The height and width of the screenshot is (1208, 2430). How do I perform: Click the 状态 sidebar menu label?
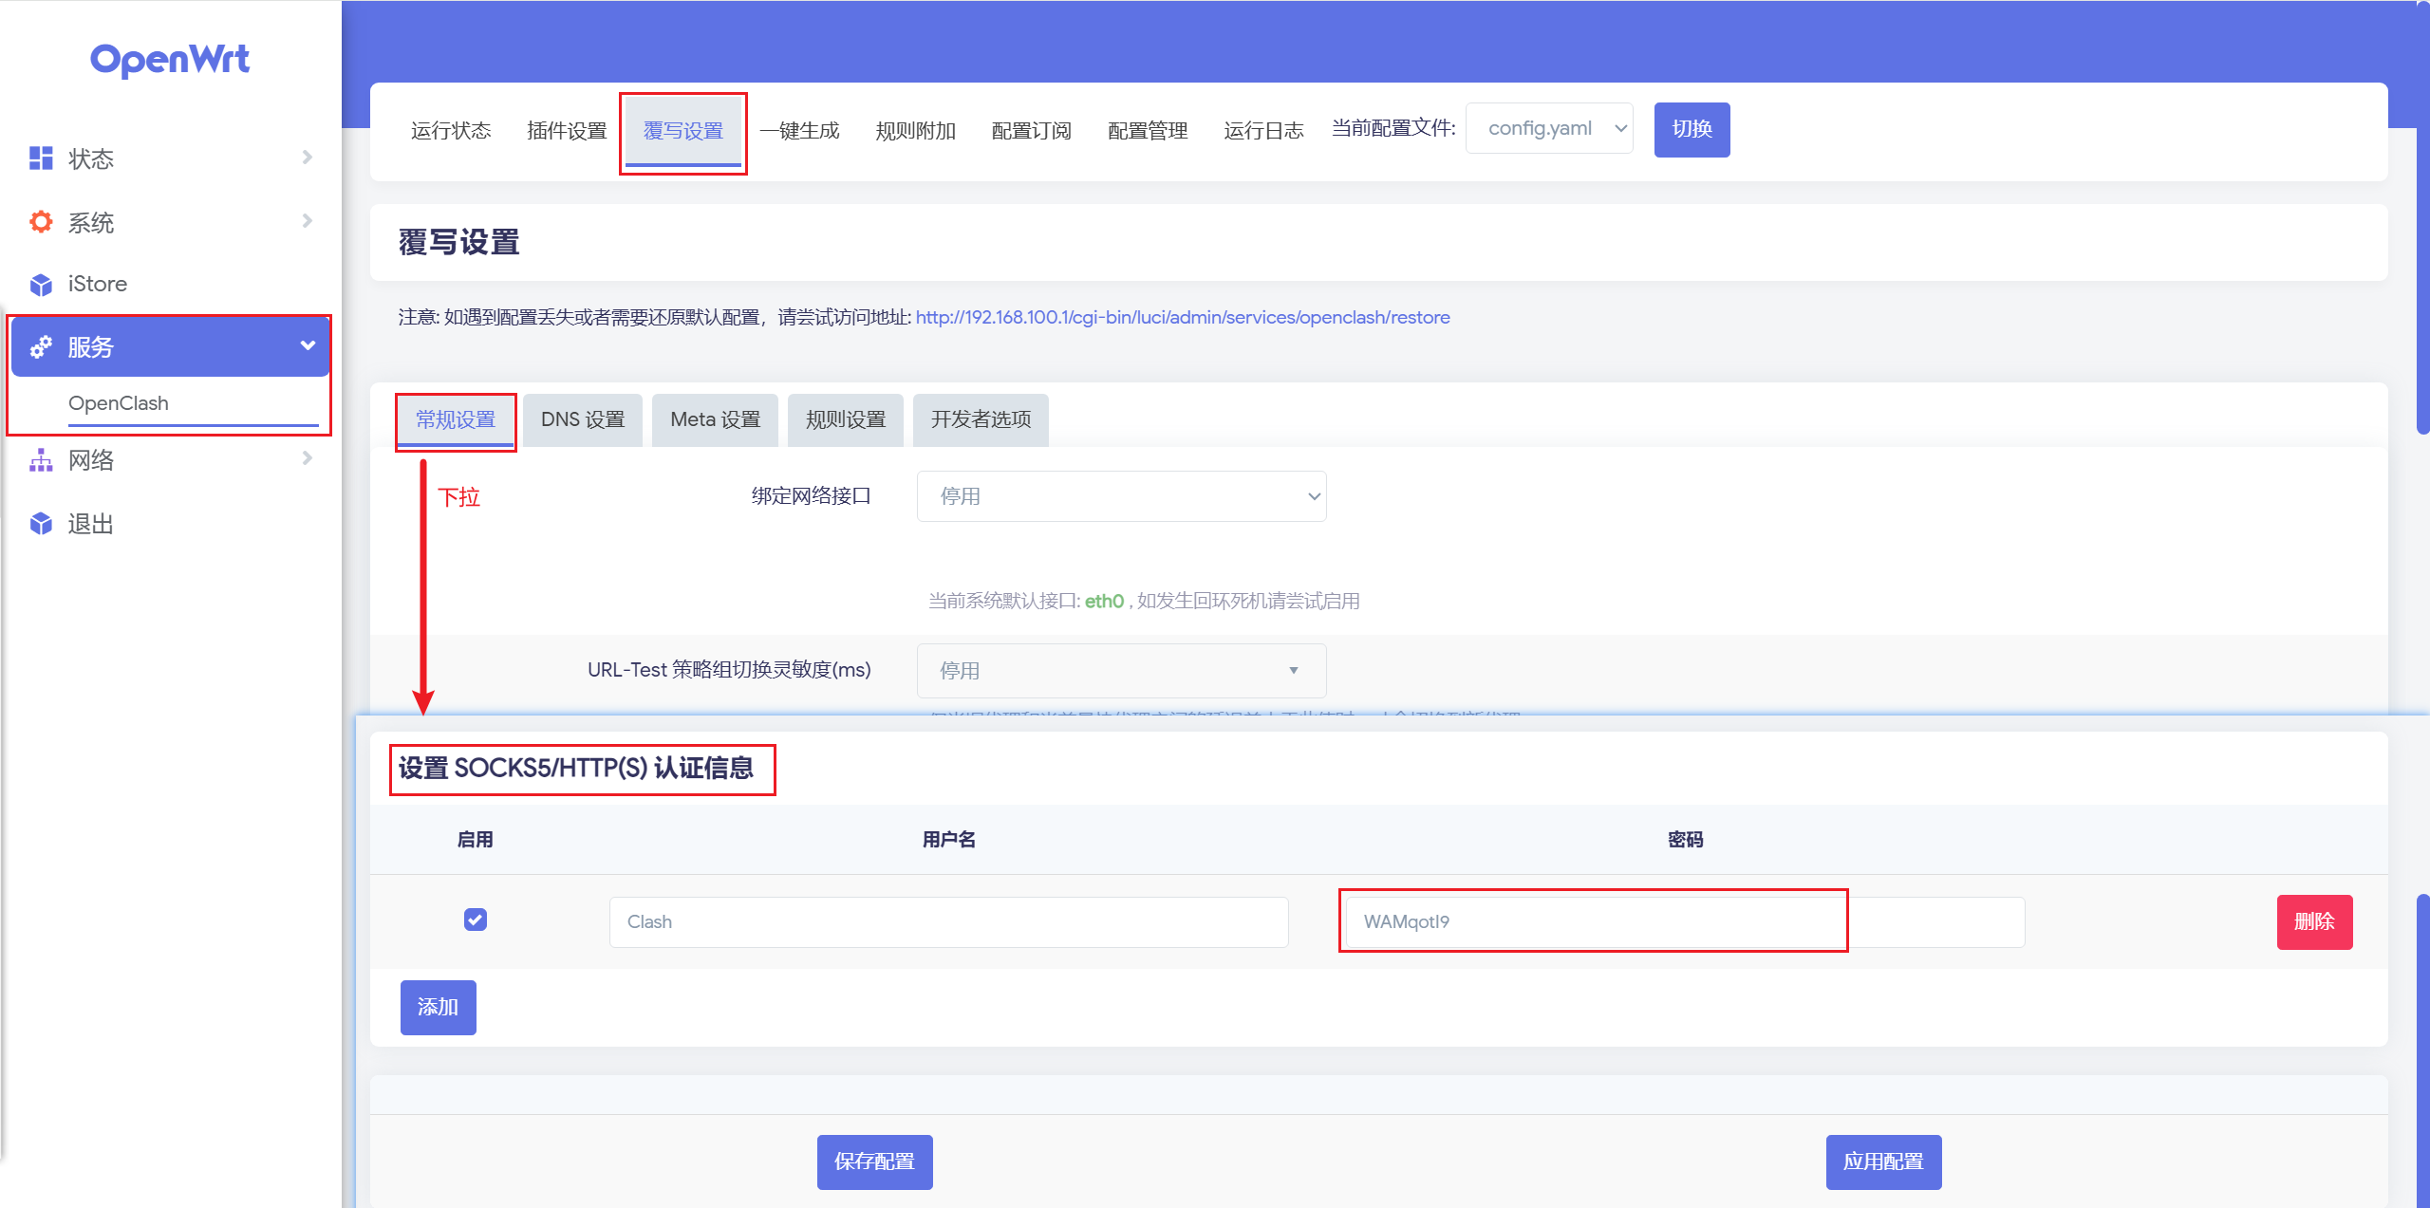[91, 158]
